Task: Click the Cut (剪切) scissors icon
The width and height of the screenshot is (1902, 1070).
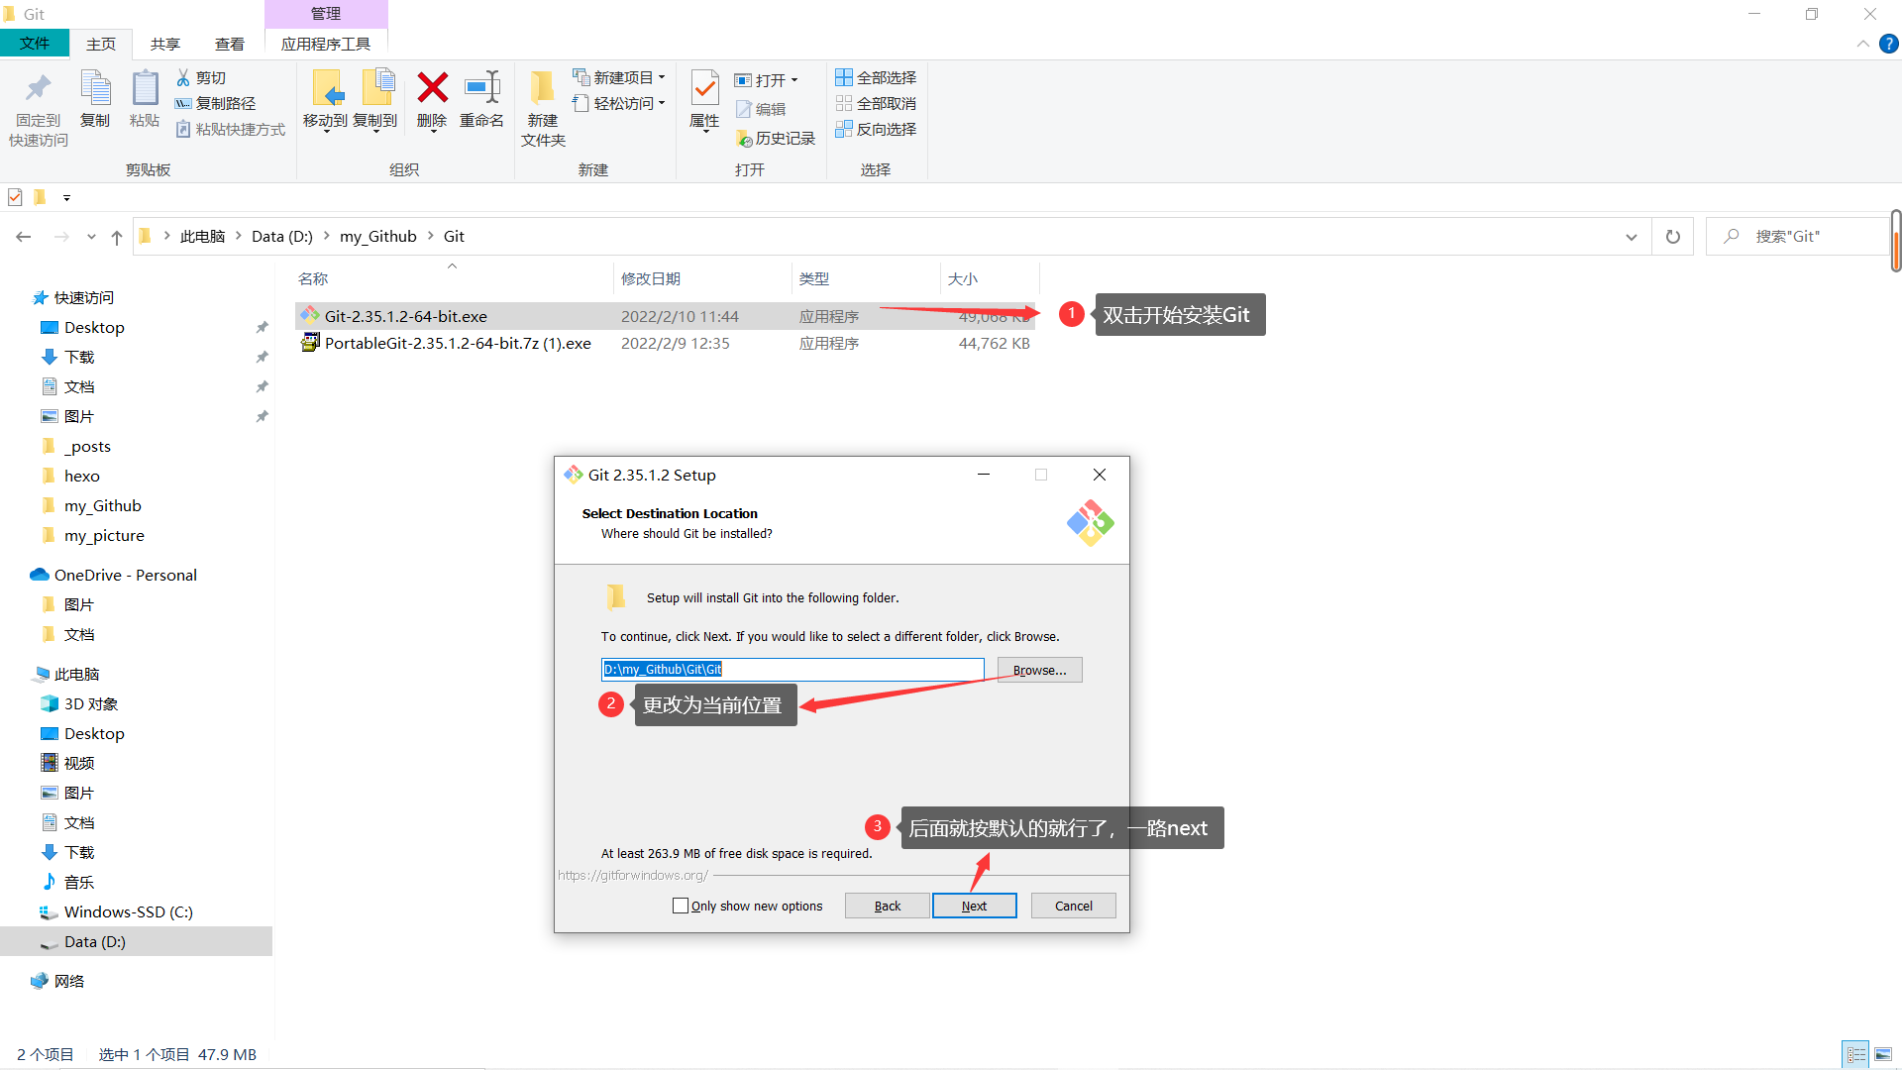Action: pos(183,77)
